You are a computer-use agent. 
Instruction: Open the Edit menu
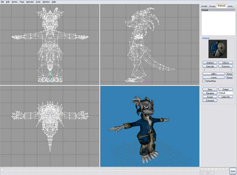coord(8,2)
